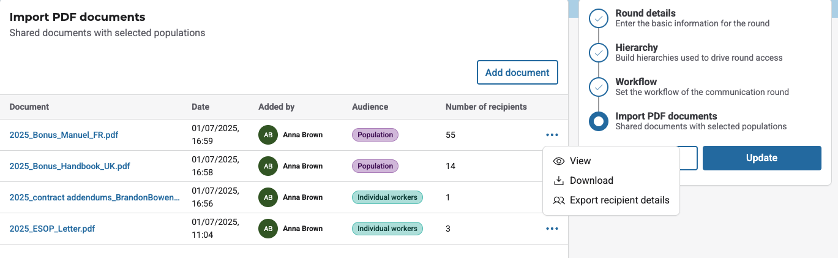The image size is (838, 258).
Task: Click the eye icon next to View
Action: 558,161
